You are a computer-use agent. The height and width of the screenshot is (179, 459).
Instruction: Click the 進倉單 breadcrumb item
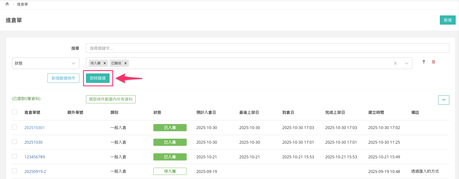[x=22, y=4]
